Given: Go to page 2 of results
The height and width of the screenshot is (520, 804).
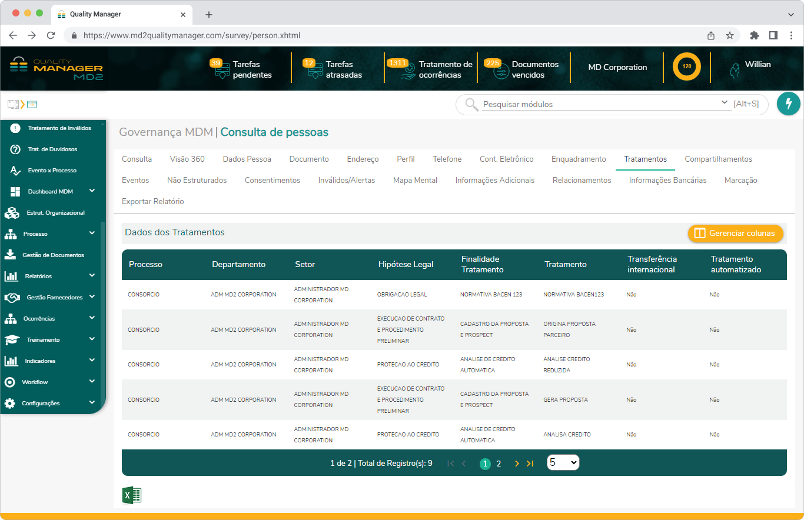Looking at the screenshot, I should point(499,464).
